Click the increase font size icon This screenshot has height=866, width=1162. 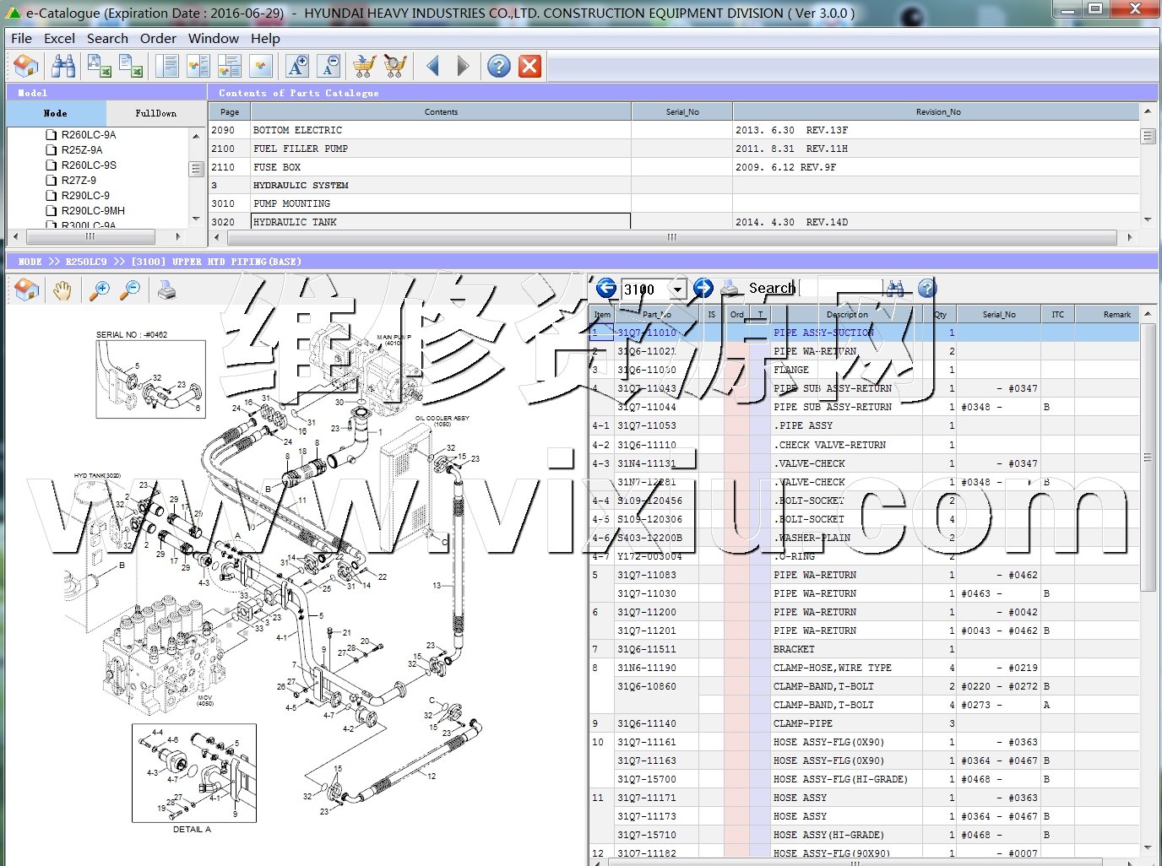[x=297, y=66]
